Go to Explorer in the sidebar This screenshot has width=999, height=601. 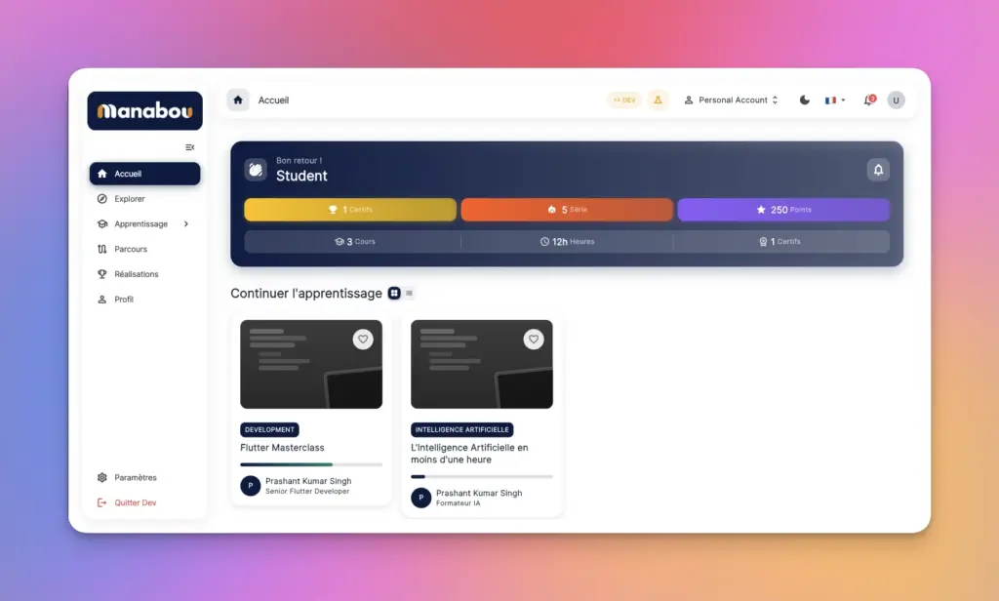point(130,199)
